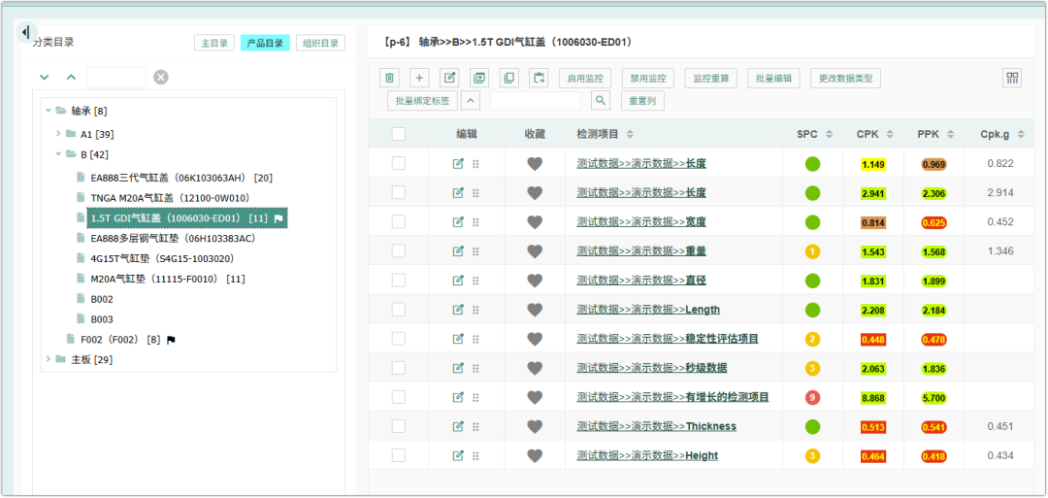The height and width of the screenshot is (498, 1048).
Task: Expand the A1 folder node
Action: (x=58, y=134)
